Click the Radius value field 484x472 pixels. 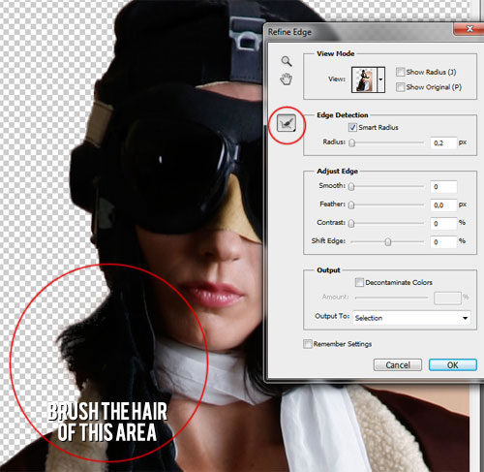tap(443, 142)
